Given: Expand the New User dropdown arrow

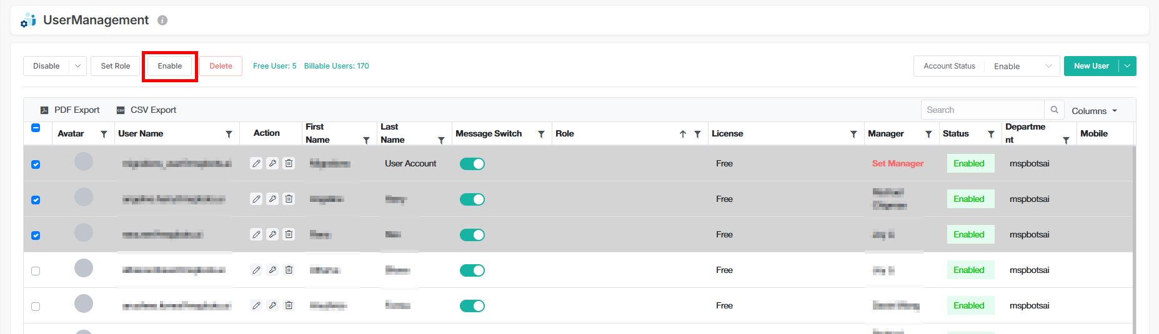Looking at the screenshot, I should (x=1127, y=66).
